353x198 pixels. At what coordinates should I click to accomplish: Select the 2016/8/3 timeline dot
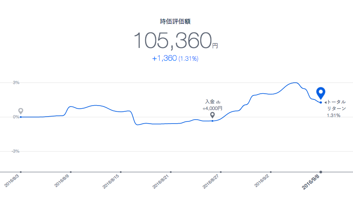21,172
